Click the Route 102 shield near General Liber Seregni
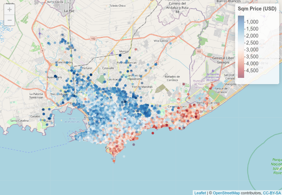This screenshot has height=195, width=282. click(199, 51)
